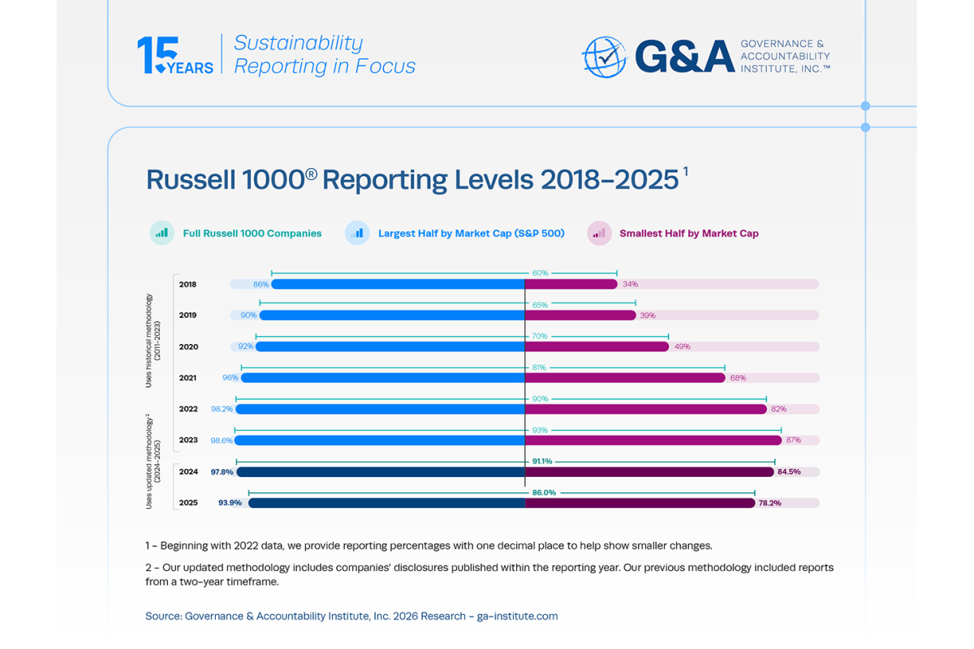Click the 86% value for 2018
The width and height of the screenshot is (974, 649).
(x=261, y=285)
